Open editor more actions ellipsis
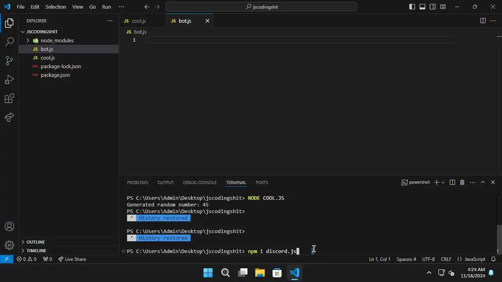 point(493,21)
